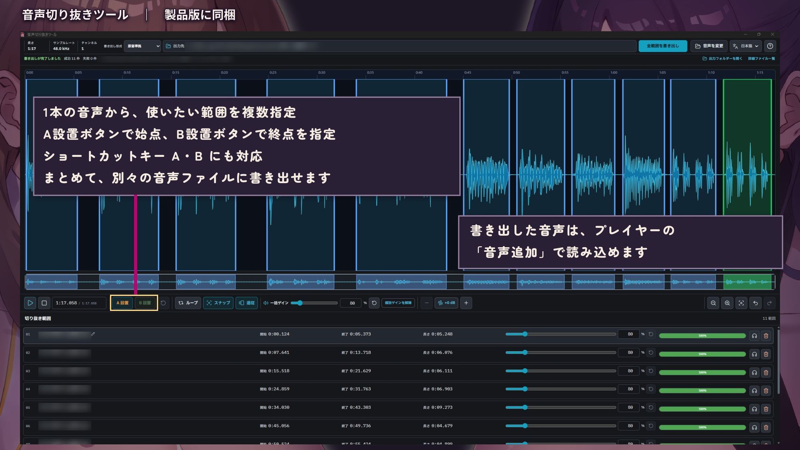Click the overview minimap waveform strip
The image size is (800, 450).
point(400,282)
